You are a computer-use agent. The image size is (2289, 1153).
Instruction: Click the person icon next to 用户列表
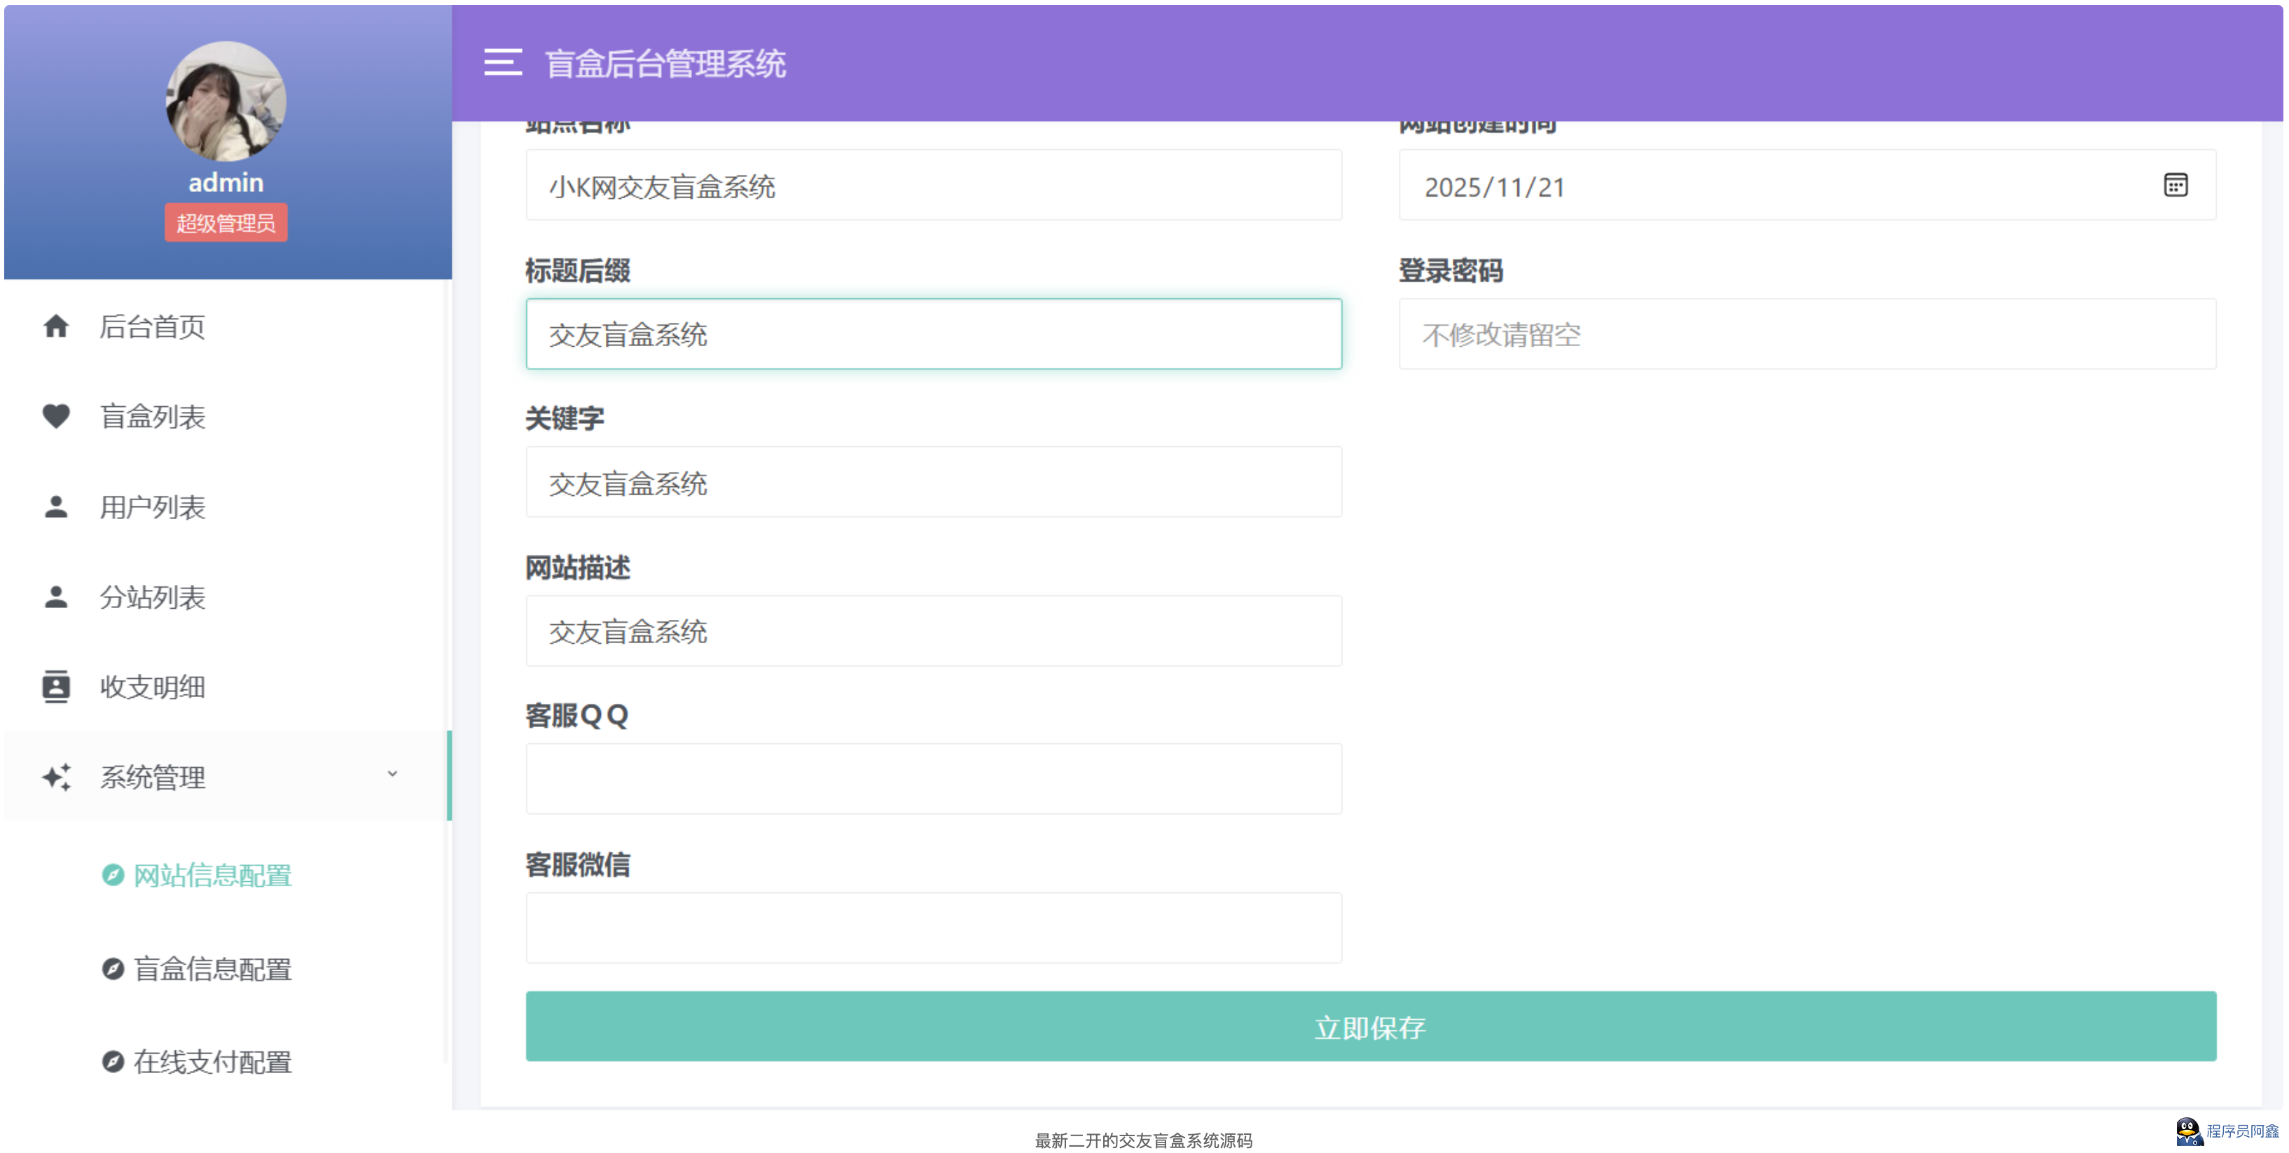55,506
